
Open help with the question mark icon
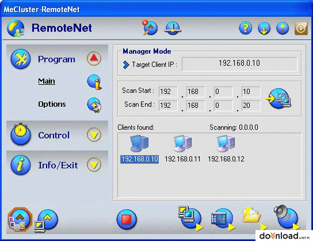[246, 28]
